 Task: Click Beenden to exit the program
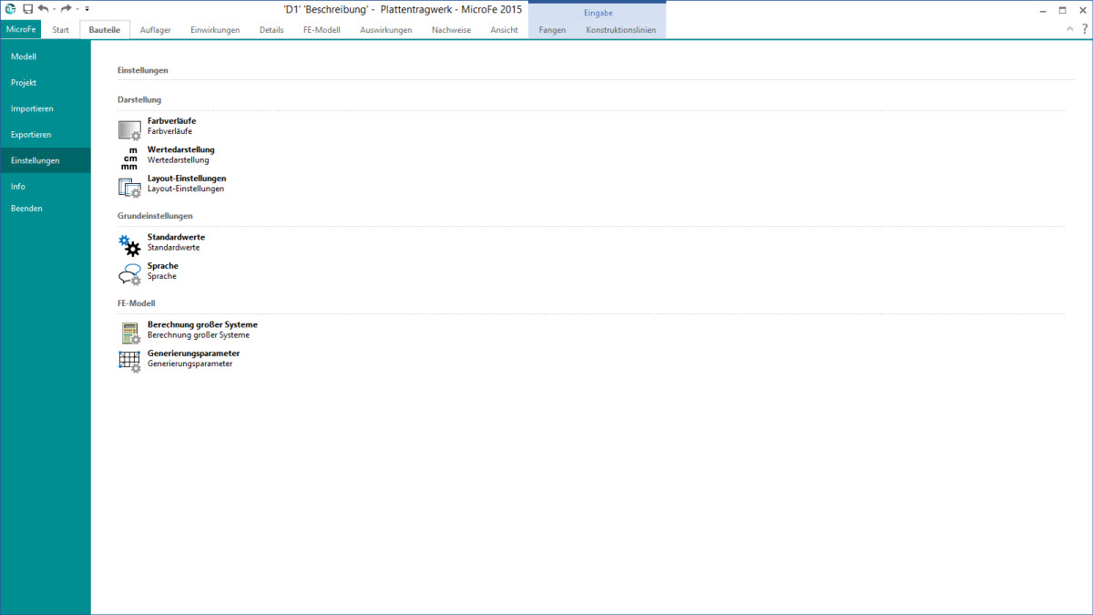point(46,208)
